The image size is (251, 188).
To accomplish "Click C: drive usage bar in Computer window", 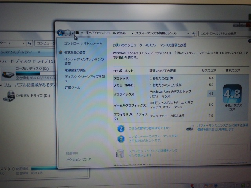I will pos(35,74).
